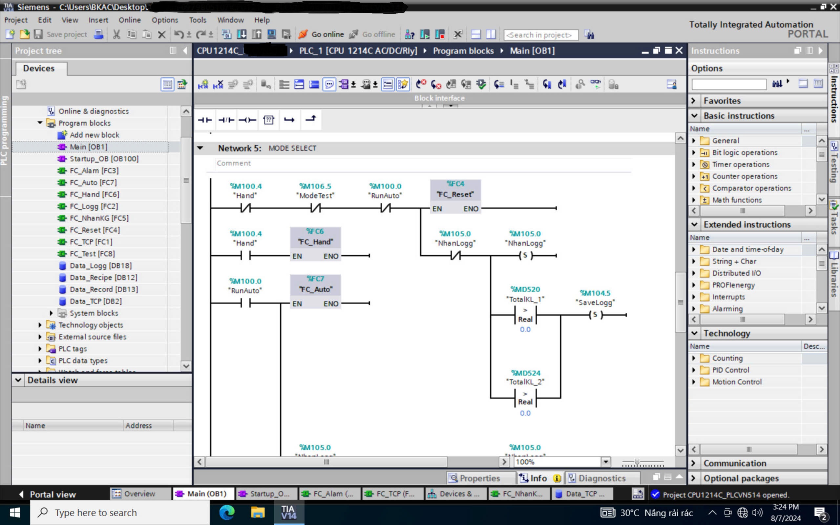Click the normally closed contact icon
840x525 pixels.
tap(226, 120)
